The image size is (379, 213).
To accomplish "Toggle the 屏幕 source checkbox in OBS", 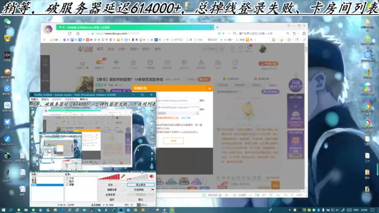I will point(67,185).
